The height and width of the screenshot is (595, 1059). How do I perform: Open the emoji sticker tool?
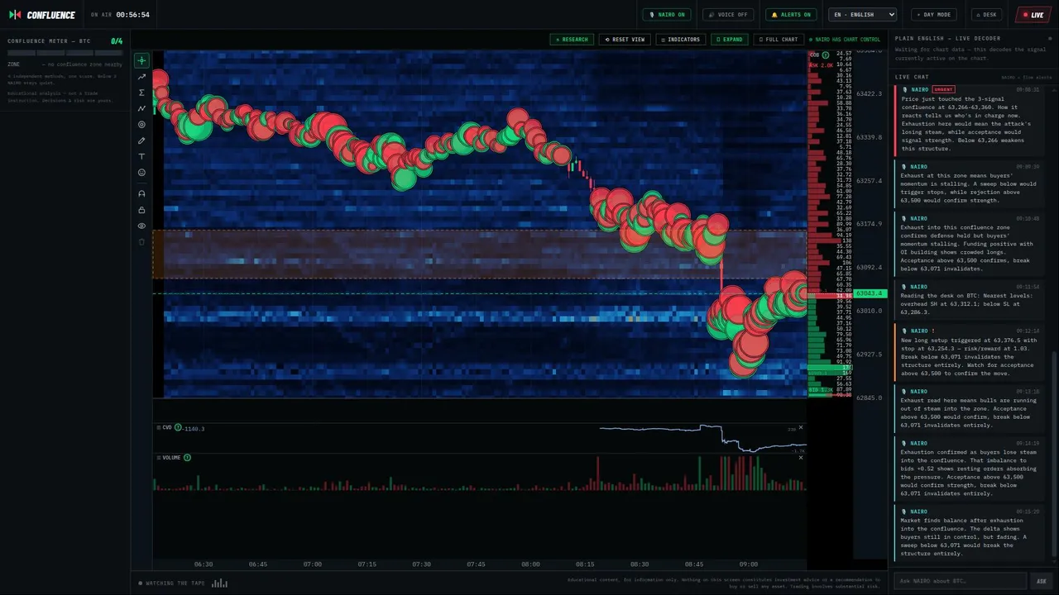click(x=141, y=173)
